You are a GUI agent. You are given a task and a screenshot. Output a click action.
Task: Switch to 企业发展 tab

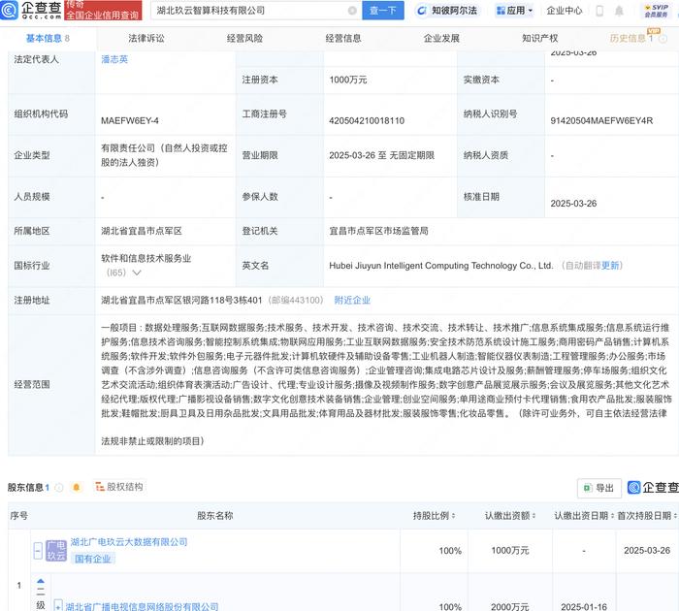tap(441, 38)
